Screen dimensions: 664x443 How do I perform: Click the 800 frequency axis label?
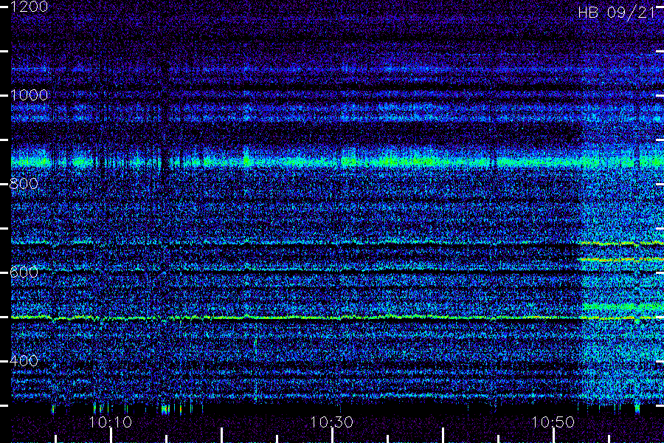click(x=24, y=184)
